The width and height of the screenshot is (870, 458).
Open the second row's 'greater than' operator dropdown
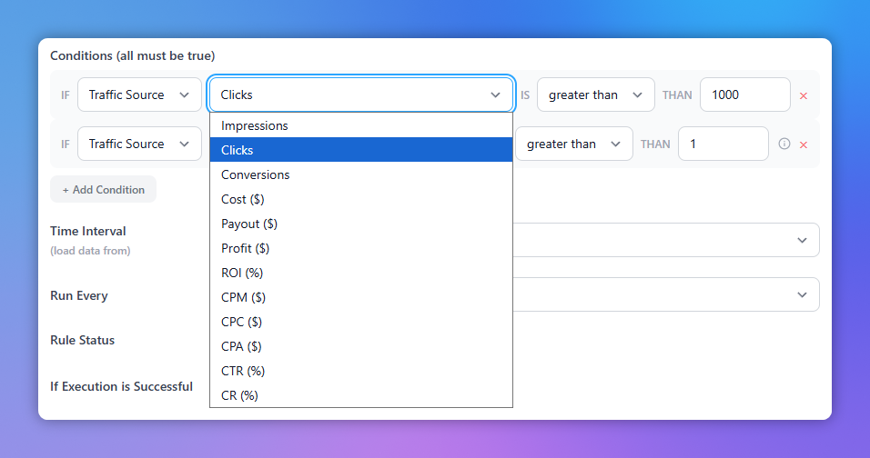tap(573, 144)
